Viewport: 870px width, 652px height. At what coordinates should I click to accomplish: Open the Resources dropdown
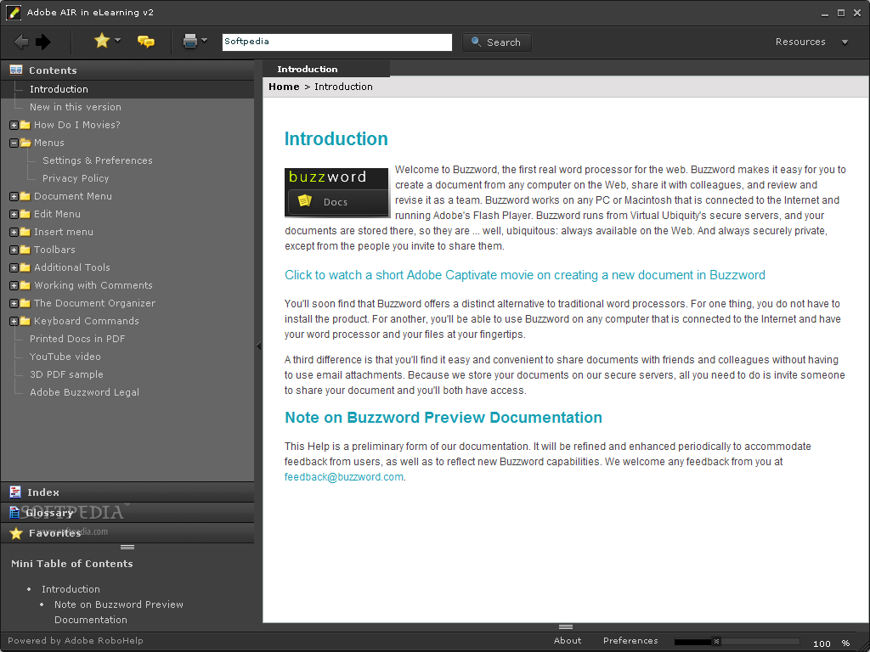[x=811, y=42]
